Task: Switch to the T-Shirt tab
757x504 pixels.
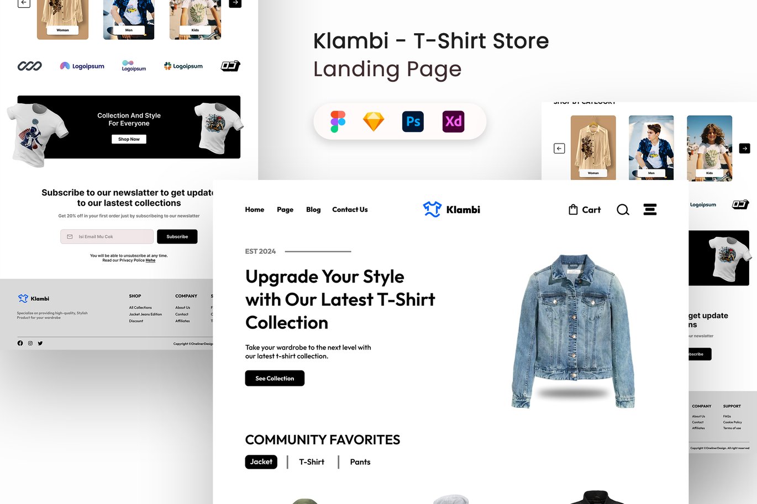Action: (312, 462)
